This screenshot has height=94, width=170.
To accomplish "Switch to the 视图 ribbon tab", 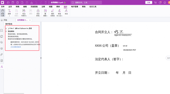I will (x=51, y=7).
